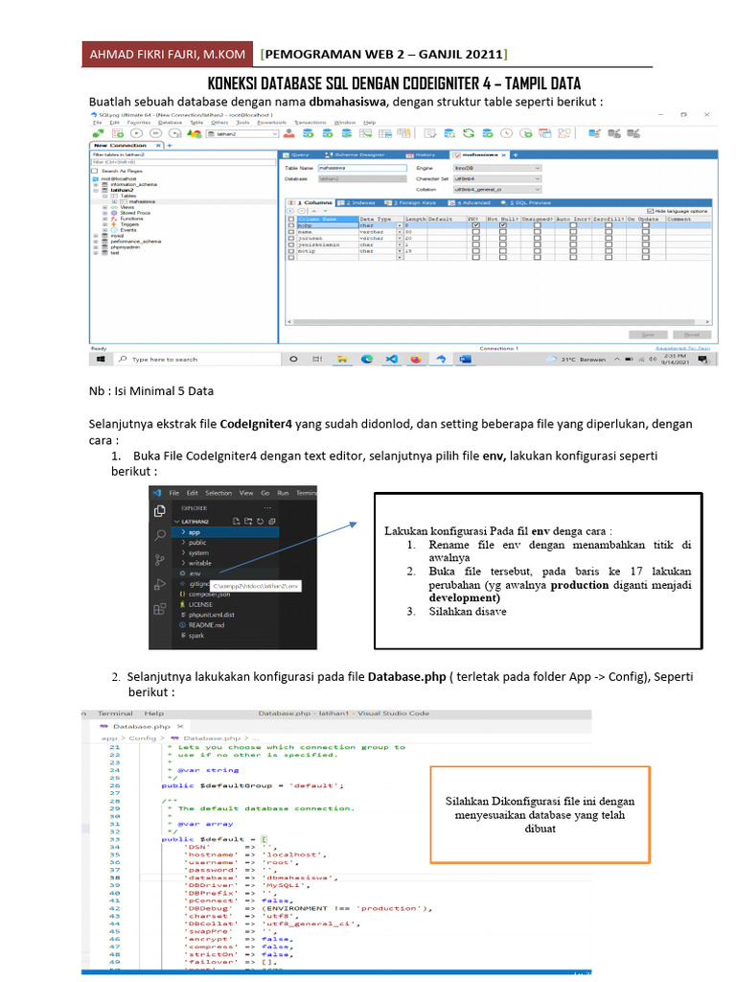Open Selection menu in VS Code

(218, 493)
